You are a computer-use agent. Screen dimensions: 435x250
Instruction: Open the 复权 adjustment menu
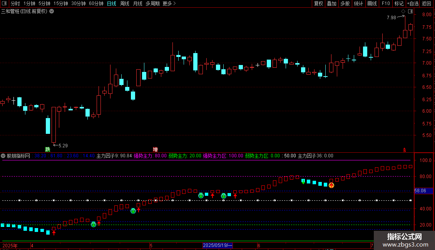click(318, 3)
